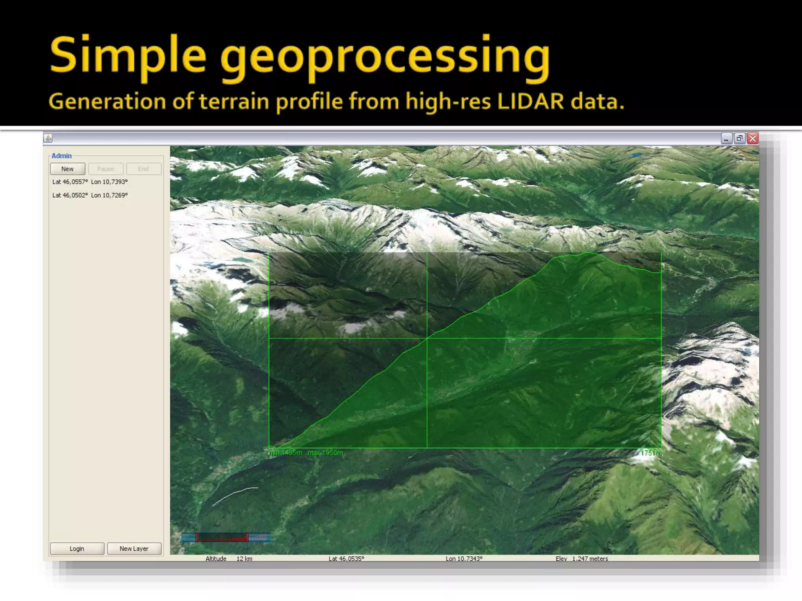The height and width of the screenshot is (601, 802).
Task: Close the window with red X
Action: [753, 138]
